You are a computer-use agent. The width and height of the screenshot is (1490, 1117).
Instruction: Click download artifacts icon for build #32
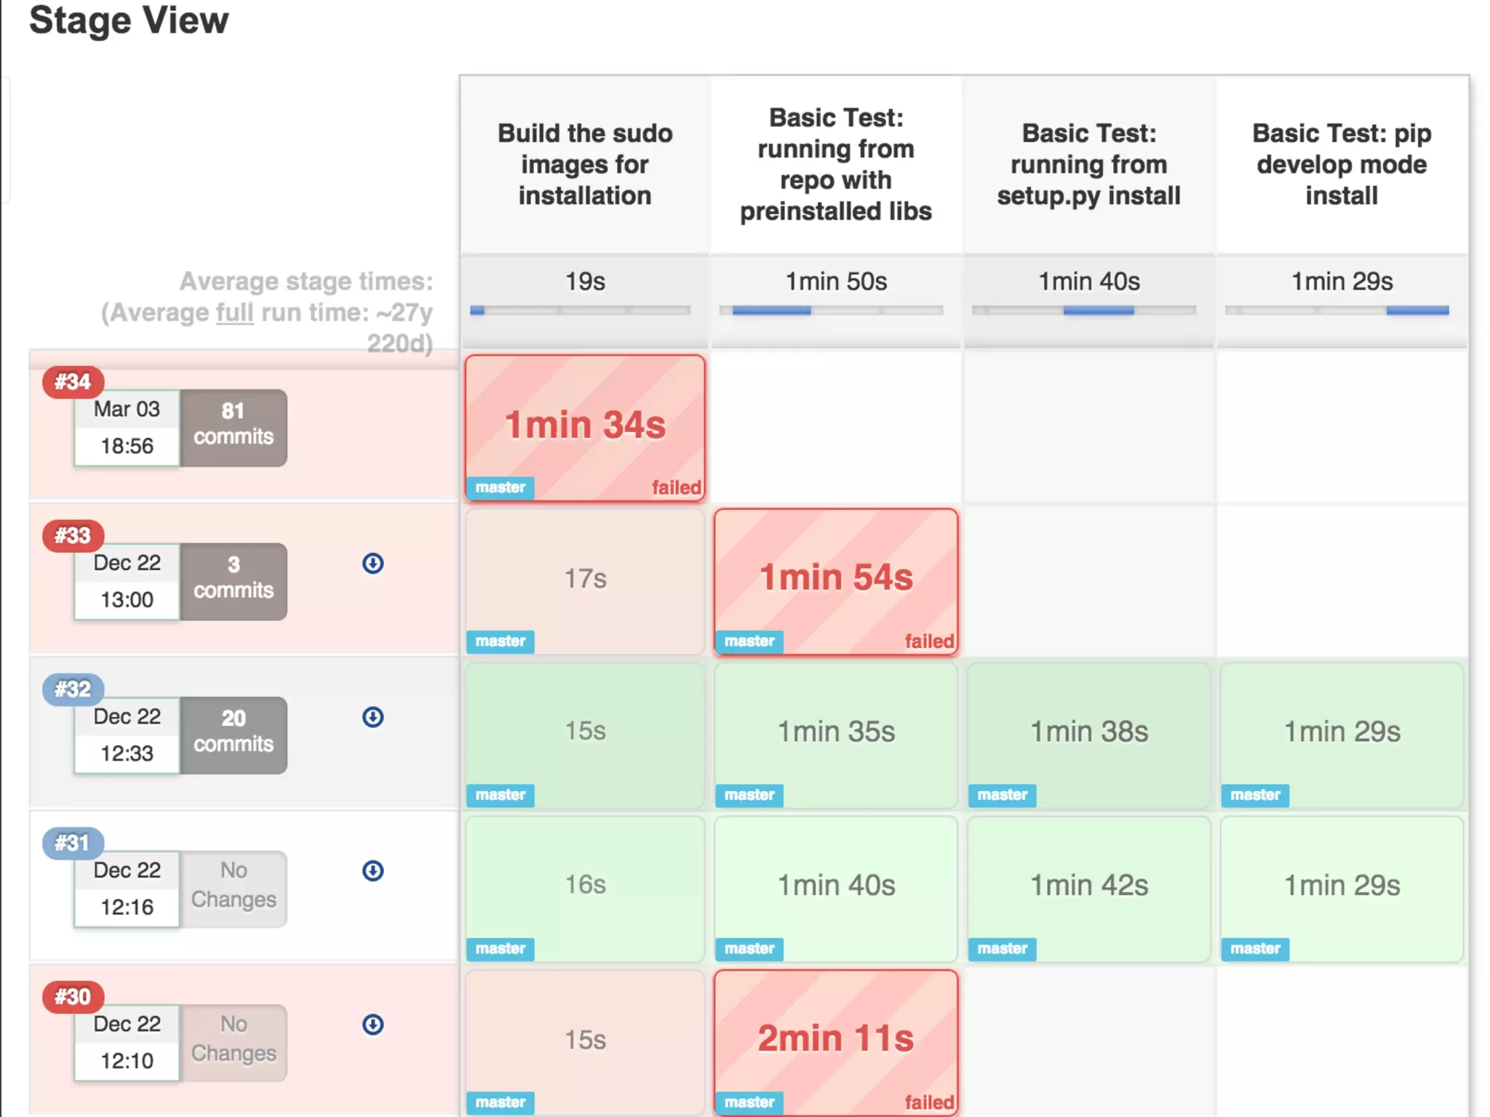[x=372, y=717]
